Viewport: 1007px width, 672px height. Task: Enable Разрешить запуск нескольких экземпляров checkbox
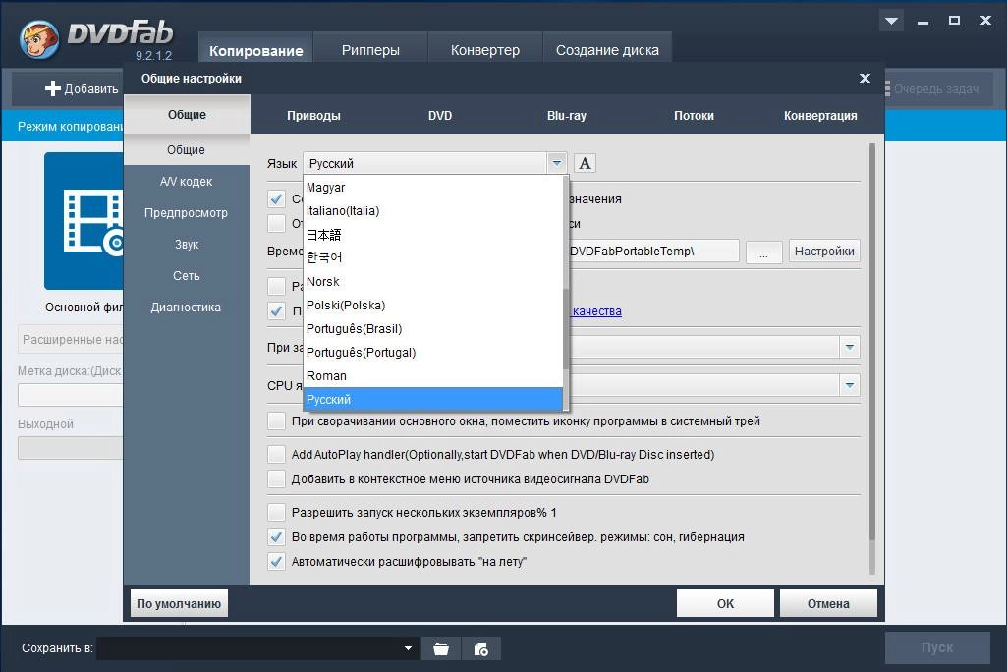pyautogui.click(x=276, y=512)
